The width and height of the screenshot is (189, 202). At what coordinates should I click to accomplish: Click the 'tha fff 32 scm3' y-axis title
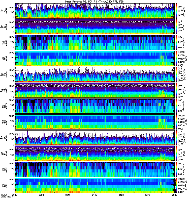[4, 27]
